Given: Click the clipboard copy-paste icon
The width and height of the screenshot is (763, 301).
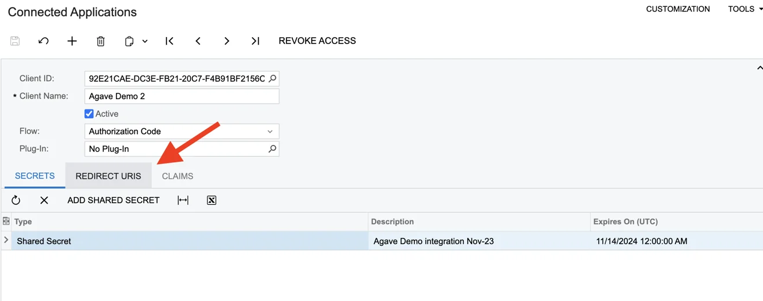Looking at the screenshot, I should (x=129, y=41).
